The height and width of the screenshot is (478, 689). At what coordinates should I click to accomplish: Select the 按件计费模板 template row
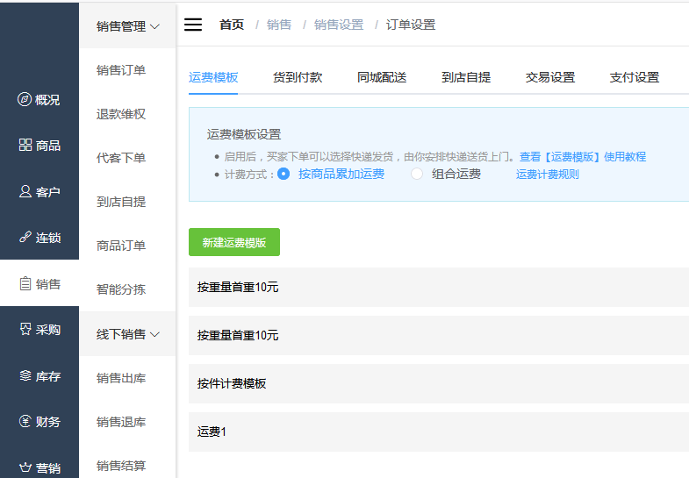point(439,383)
